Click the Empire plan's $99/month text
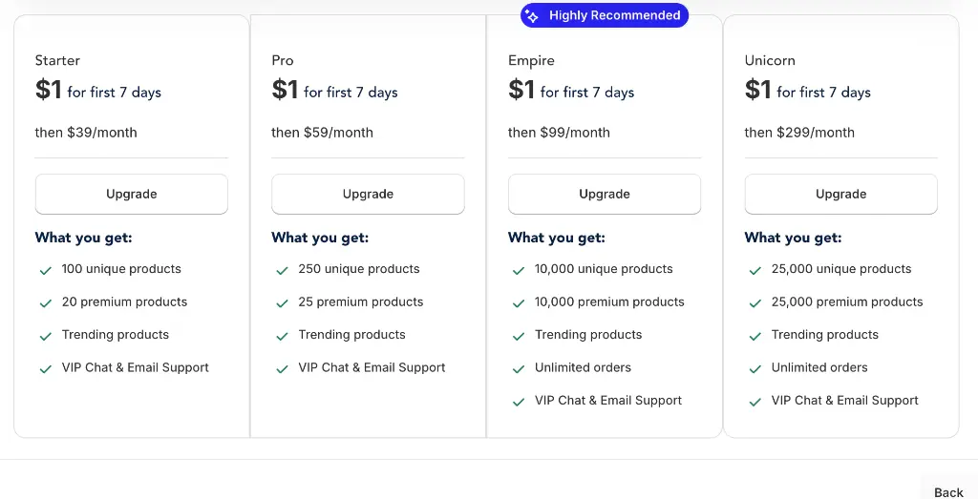The image size is (978, 499). pos(559,133)
